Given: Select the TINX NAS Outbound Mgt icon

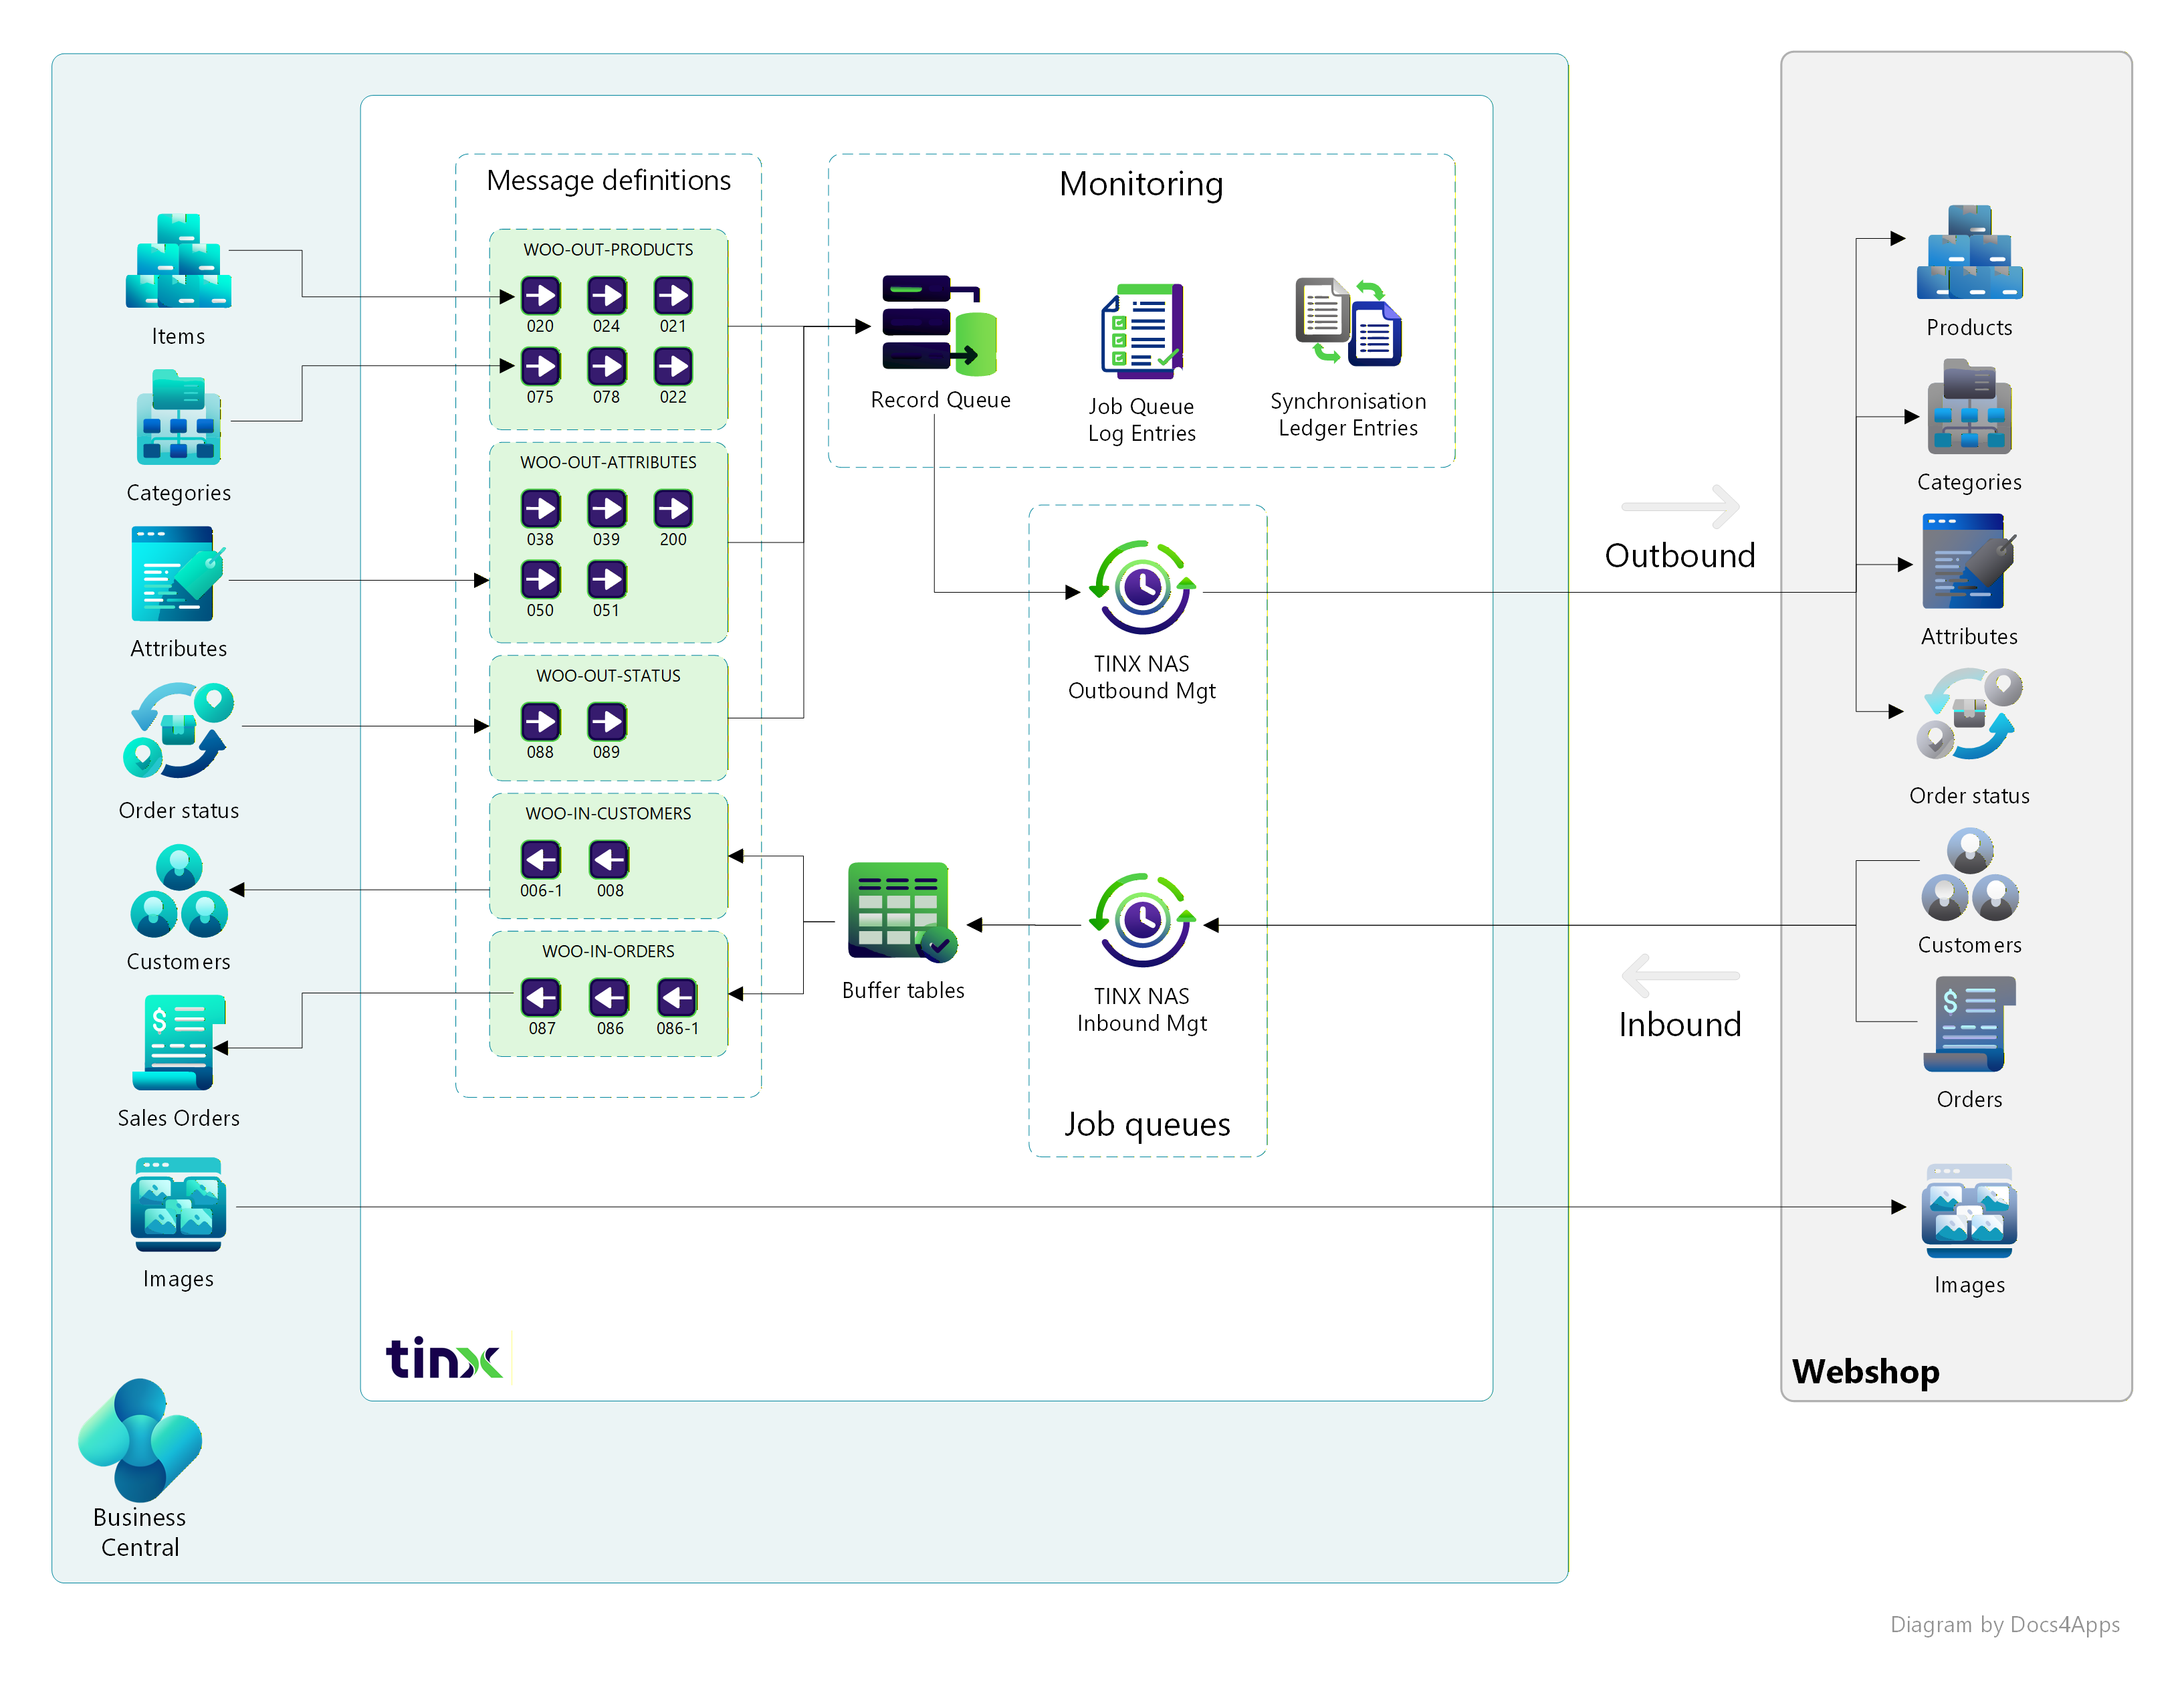Looking at the screenshot, I should click(x=1142, y=587).
